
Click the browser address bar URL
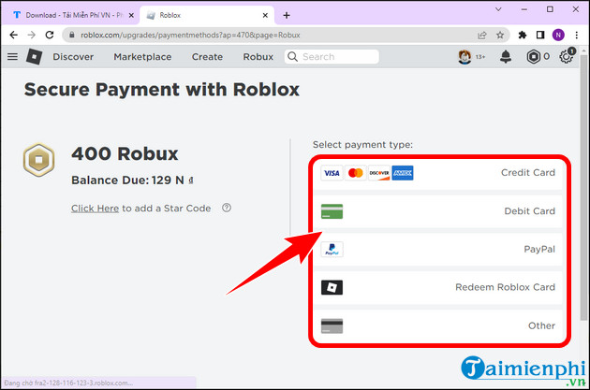click(x=190, y=35)
